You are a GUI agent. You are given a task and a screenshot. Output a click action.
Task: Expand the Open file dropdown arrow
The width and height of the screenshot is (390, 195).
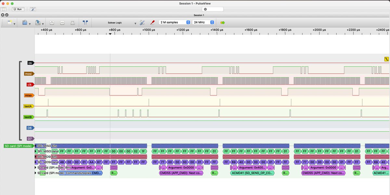click(30, 24)
